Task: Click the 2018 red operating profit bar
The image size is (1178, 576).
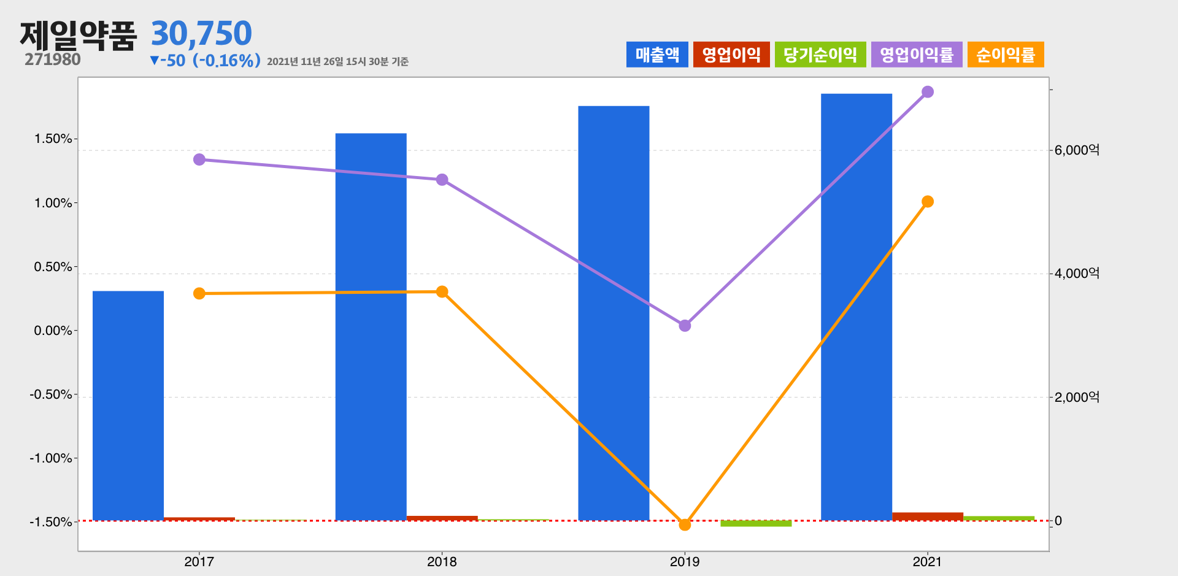Action: (x=442, y=518)
